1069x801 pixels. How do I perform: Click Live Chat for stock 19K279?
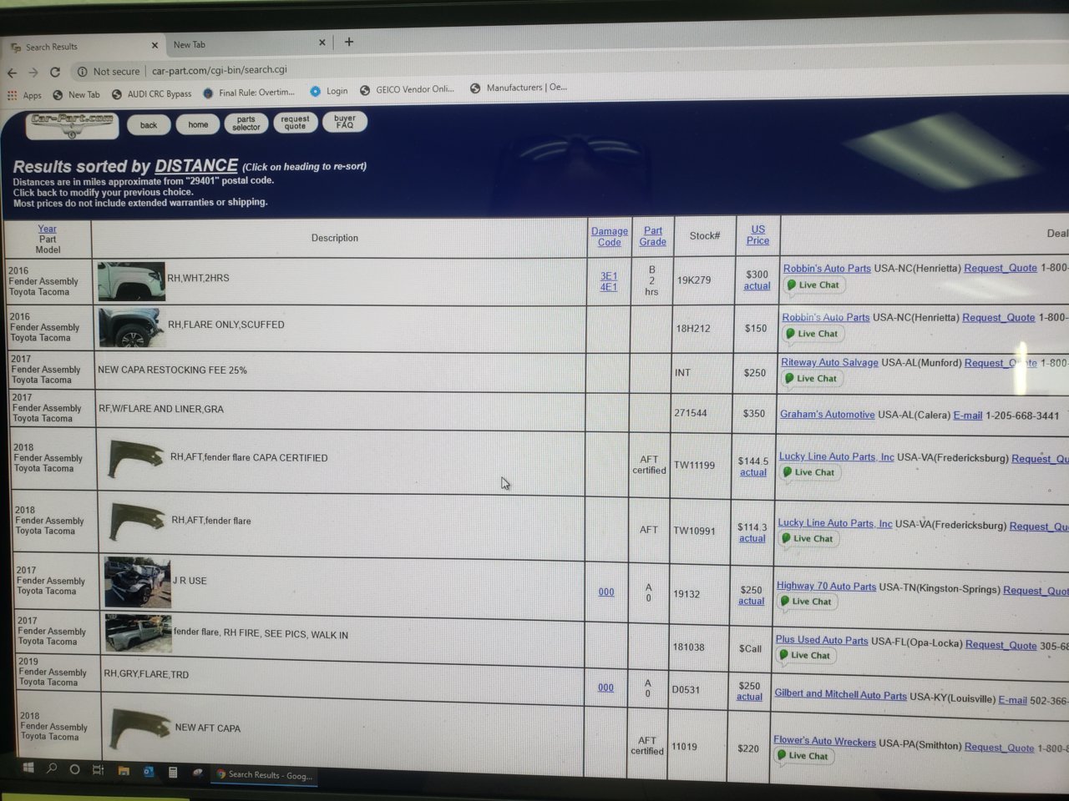813,285
